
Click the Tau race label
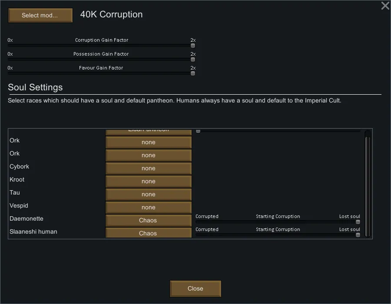click(15, 193)
